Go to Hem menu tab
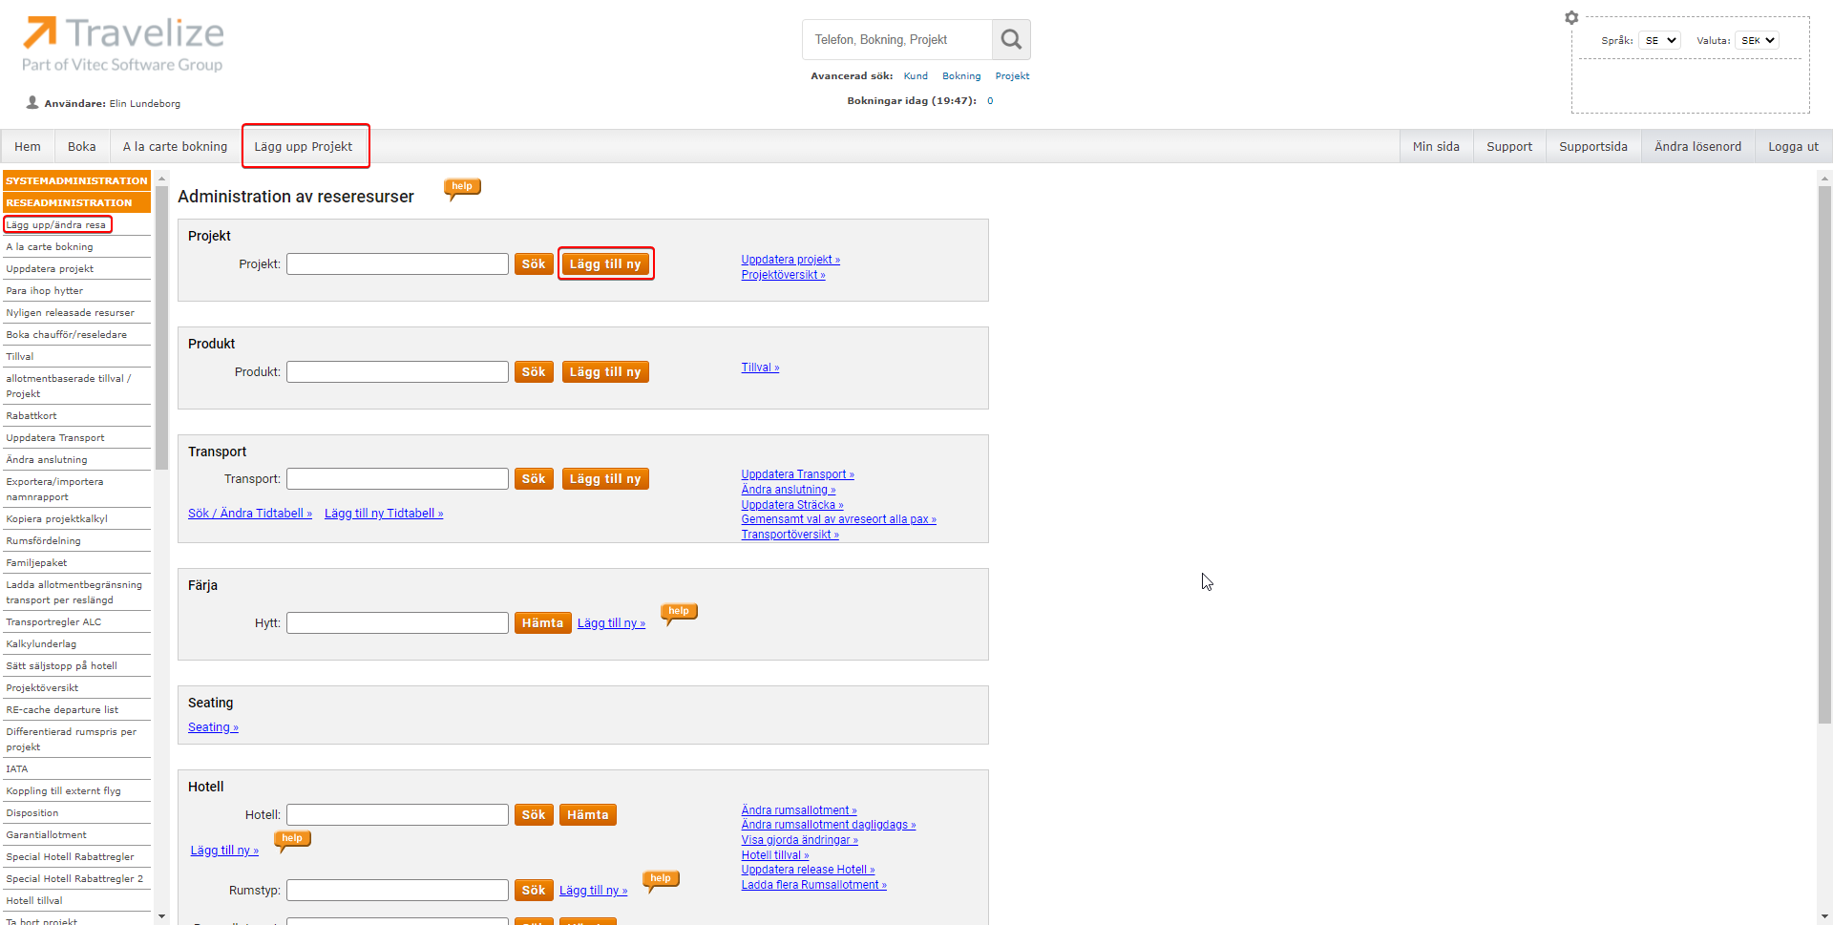This screenshot has height=925, width=1833. coord(28,146)
